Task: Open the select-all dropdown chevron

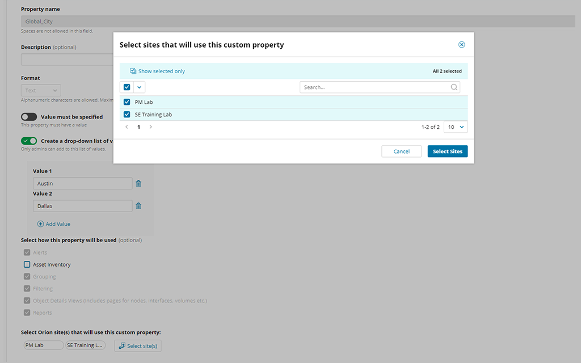Action: 138,87
